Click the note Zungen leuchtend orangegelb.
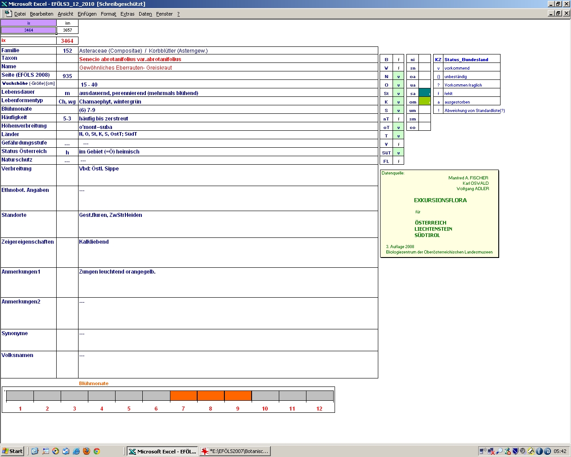The height and width of the screenshot is (457, 571). (x=117, y=271)
